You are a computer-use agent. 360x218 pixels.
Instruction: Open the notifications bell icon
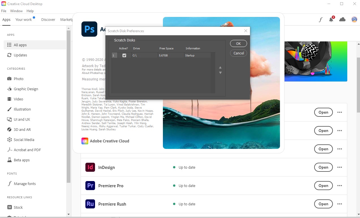coord(331,19)
